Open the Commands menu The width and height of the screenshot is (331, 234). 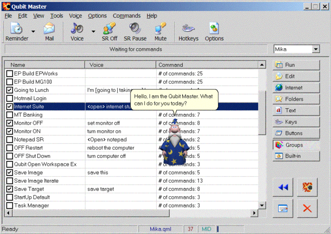coord(126,16)
